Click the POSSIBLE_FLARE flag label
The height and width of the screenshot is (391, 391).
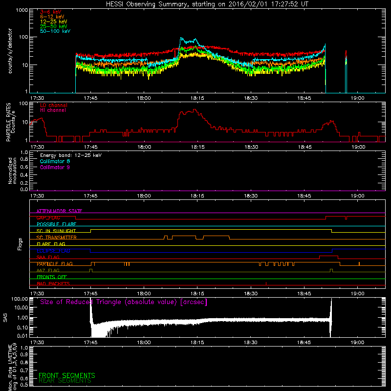click(x=56, y=224)
